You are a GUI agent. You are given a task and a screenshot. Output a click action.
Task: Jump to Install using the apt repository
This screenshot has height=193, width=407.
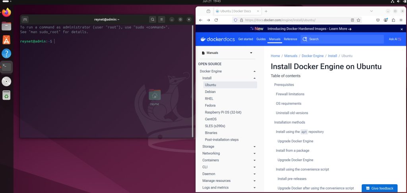point(300,132)
